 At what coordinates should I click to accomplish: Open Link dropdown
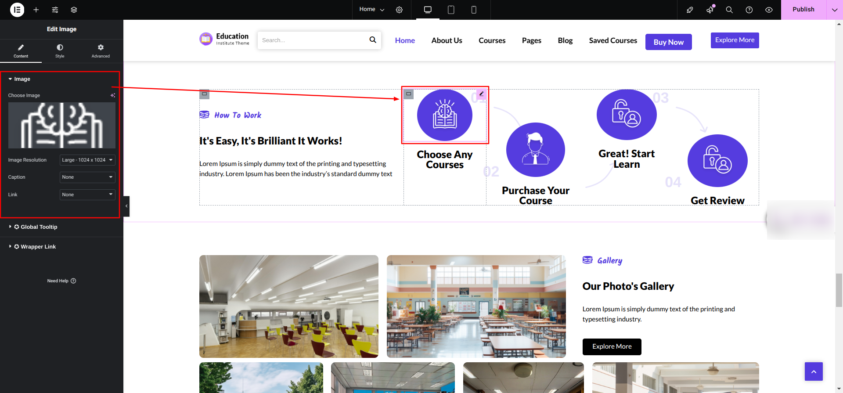click(x=87, y=195)
